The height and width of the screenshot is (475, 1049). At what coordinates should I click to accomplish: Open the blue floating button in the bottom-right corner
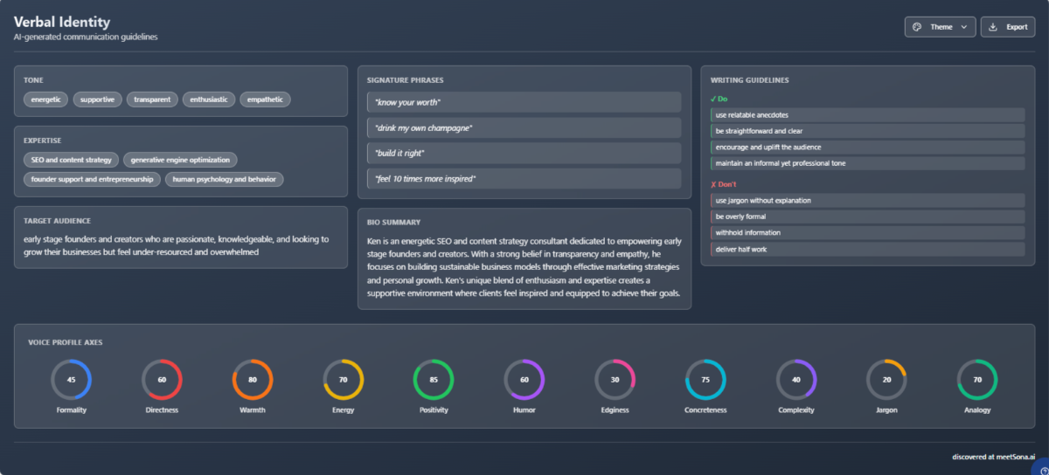pos(1039,466)
